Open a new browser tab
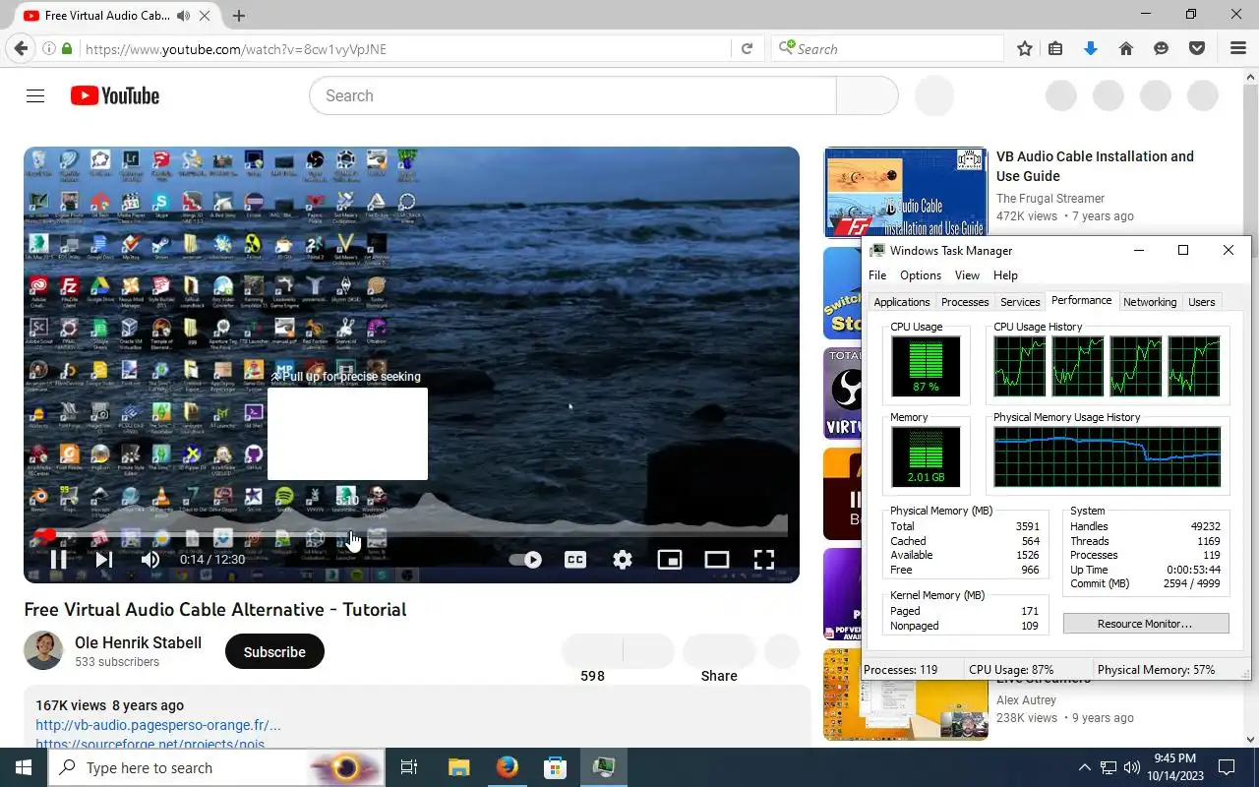Viewport: 1259px width, 787px height. point(239,16)
